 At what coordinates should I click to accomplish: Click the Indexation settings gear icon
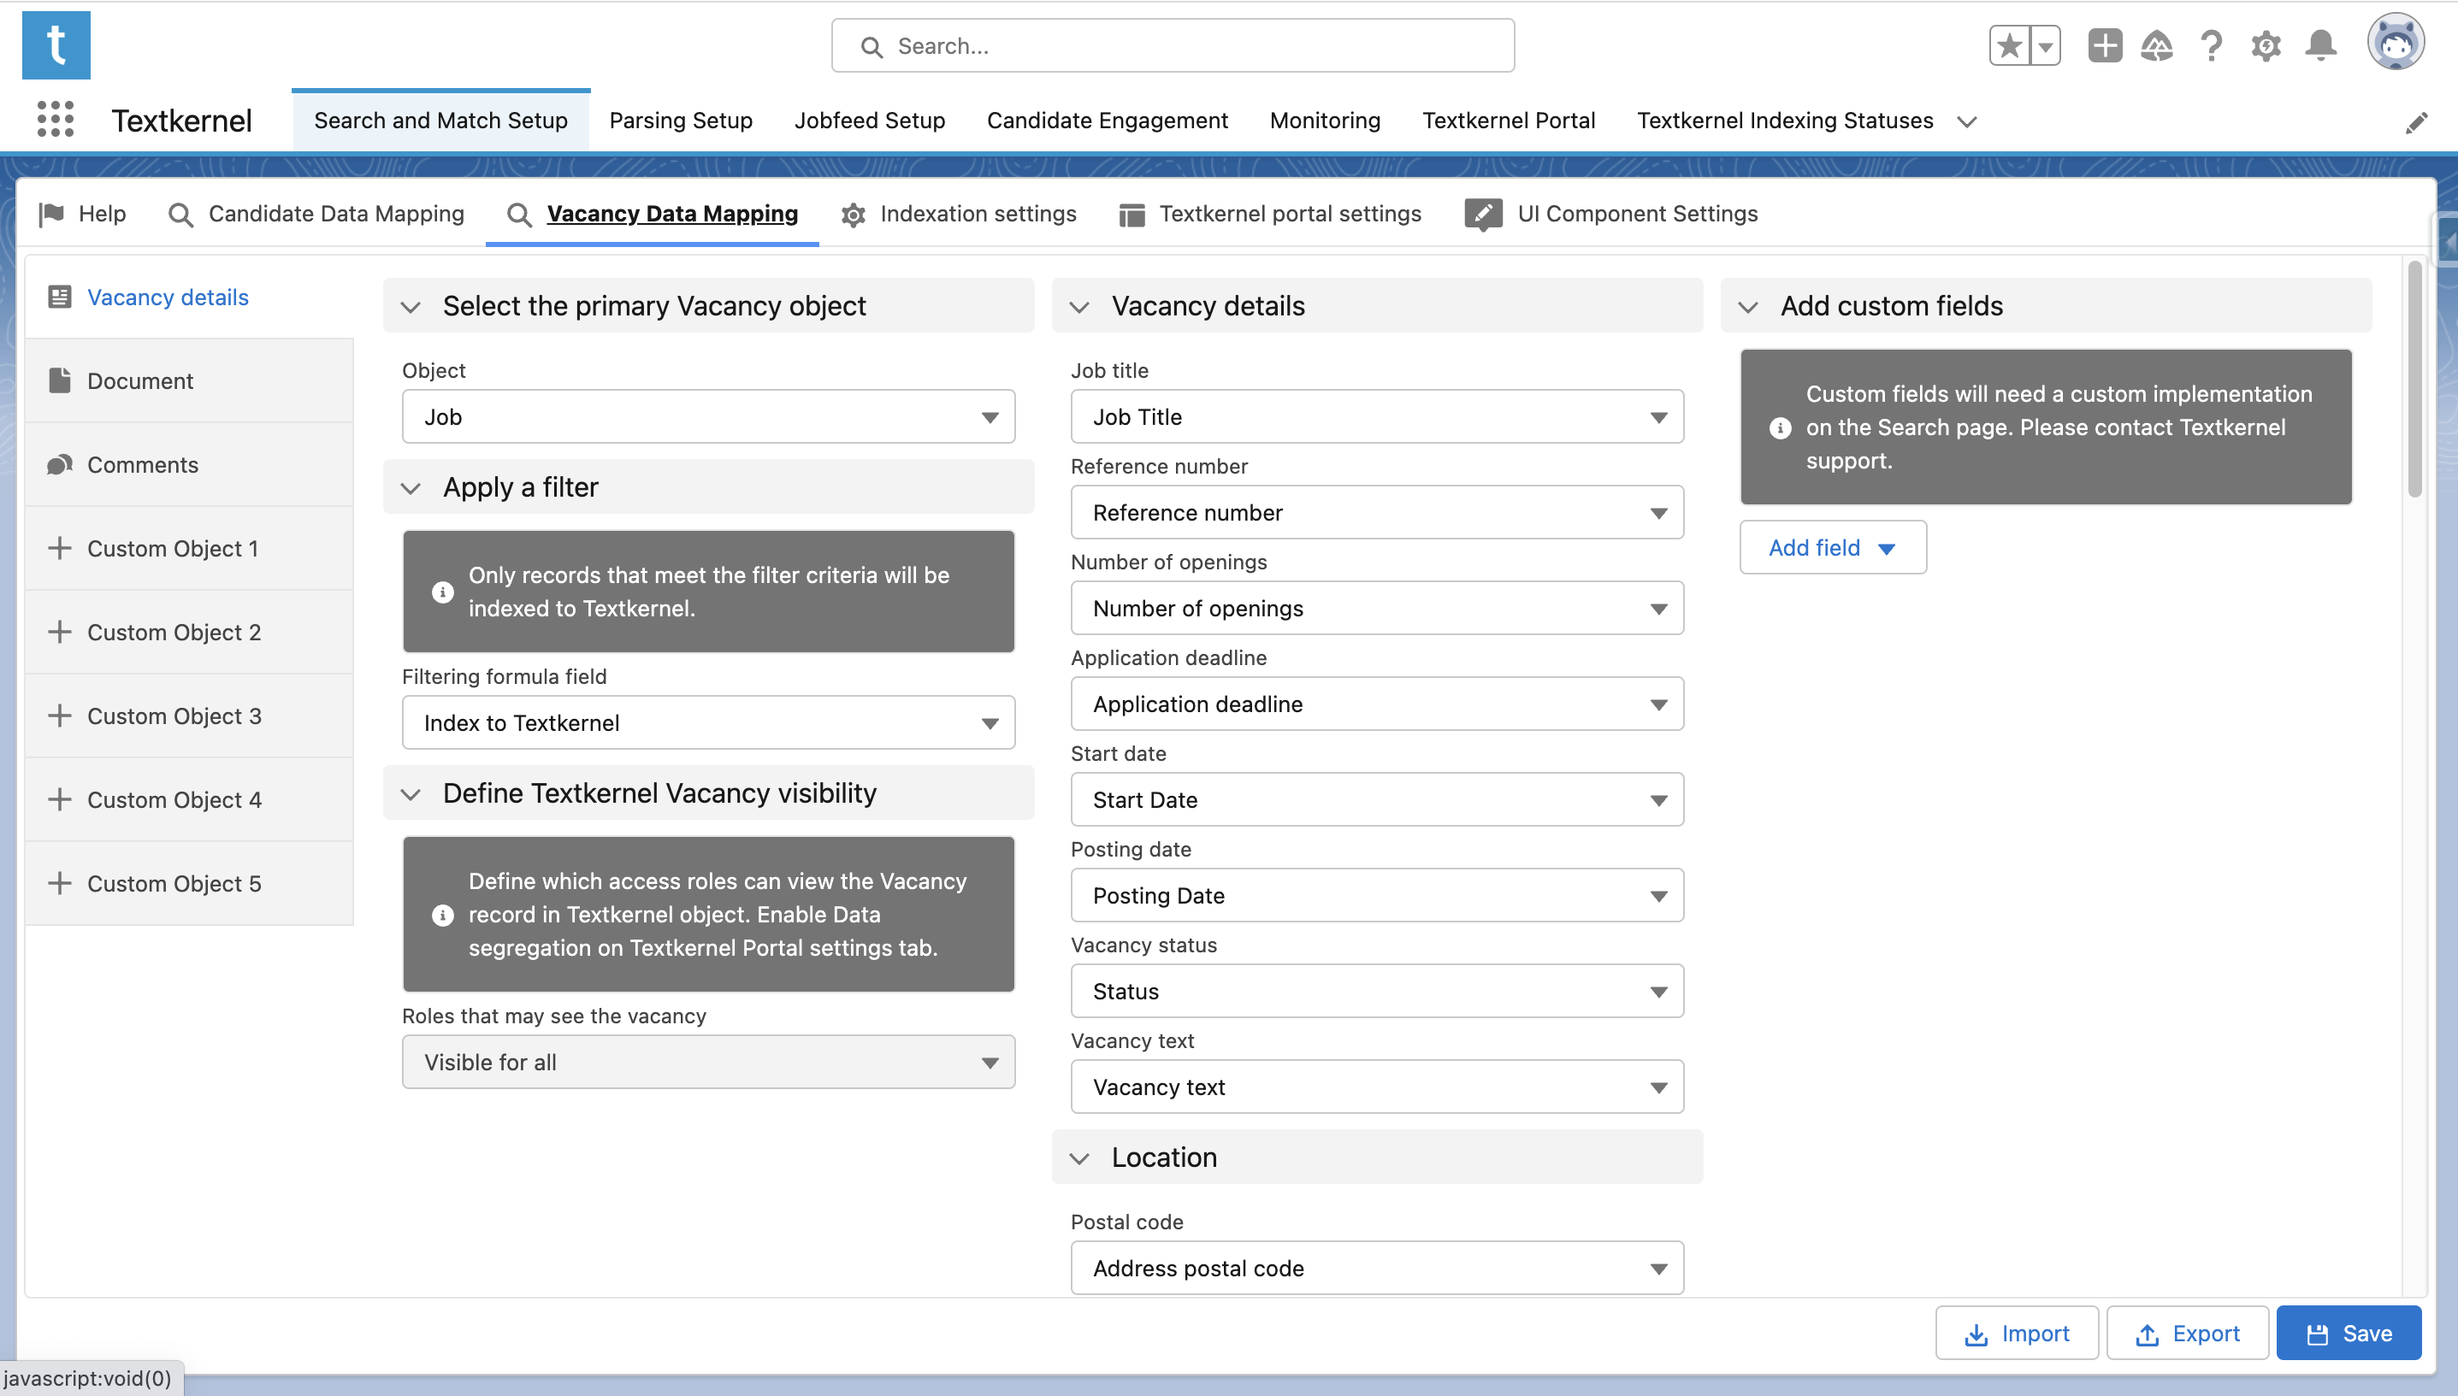click(x=853, y=215)
